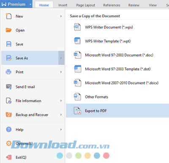This screenshot has height=163, width=169.
Task: Select the Exit(Q) entry
Action: click(33, 157)
